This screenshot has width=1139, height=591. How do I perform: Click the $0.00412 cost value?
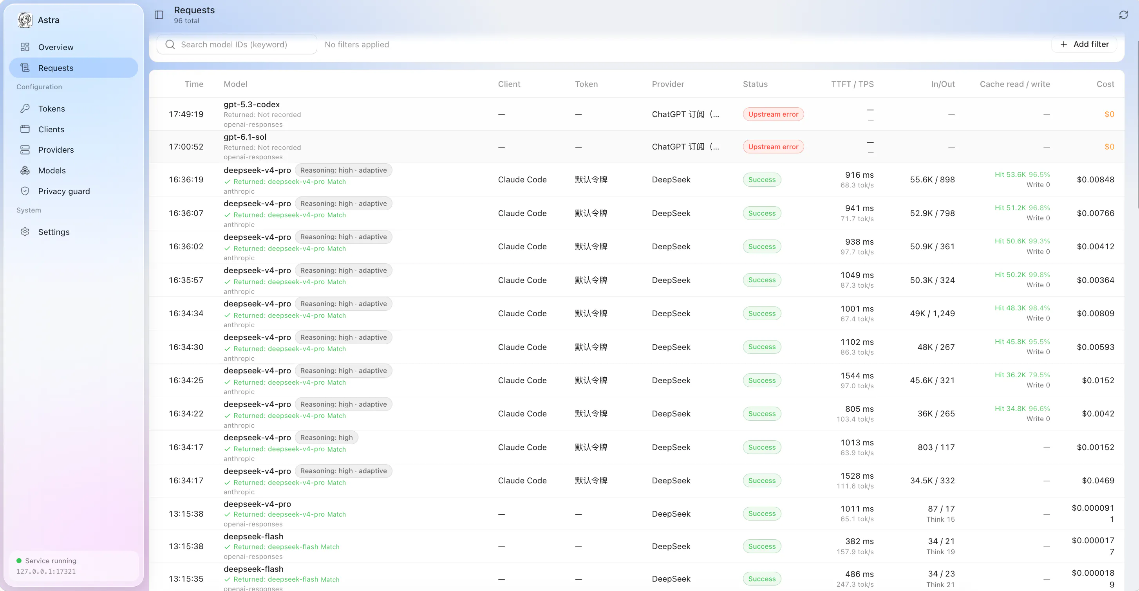[1095, 247]
